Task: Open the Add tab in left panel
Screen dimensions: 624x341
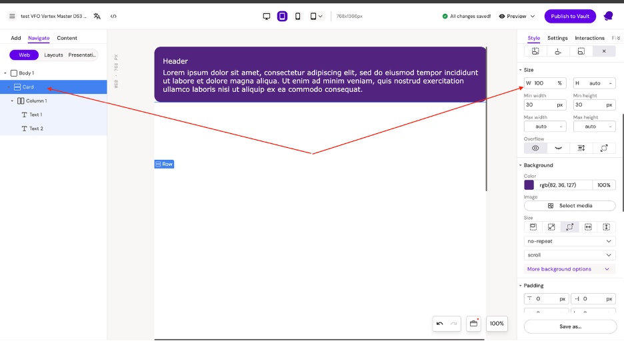Action: 16,38
